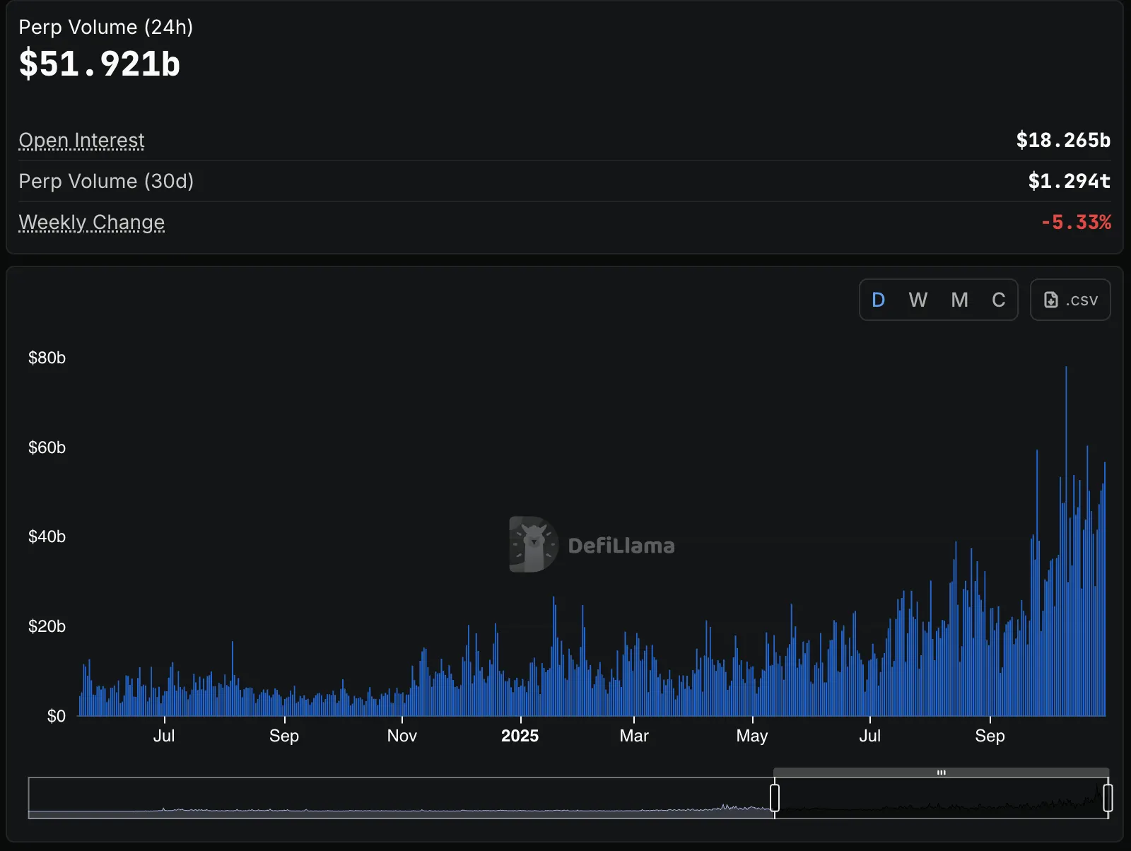Click the $18.265b Open Interest value
The width and height of the screenshot is (1131, 851).
[x=1063, y=140]
